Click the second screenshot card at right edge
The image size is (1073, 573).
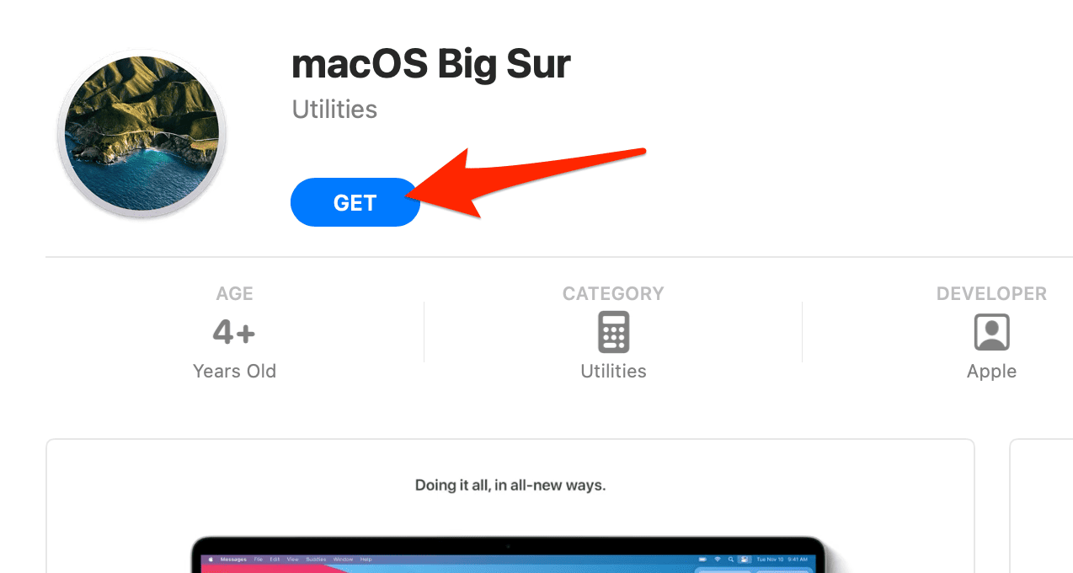[1043, 506]
